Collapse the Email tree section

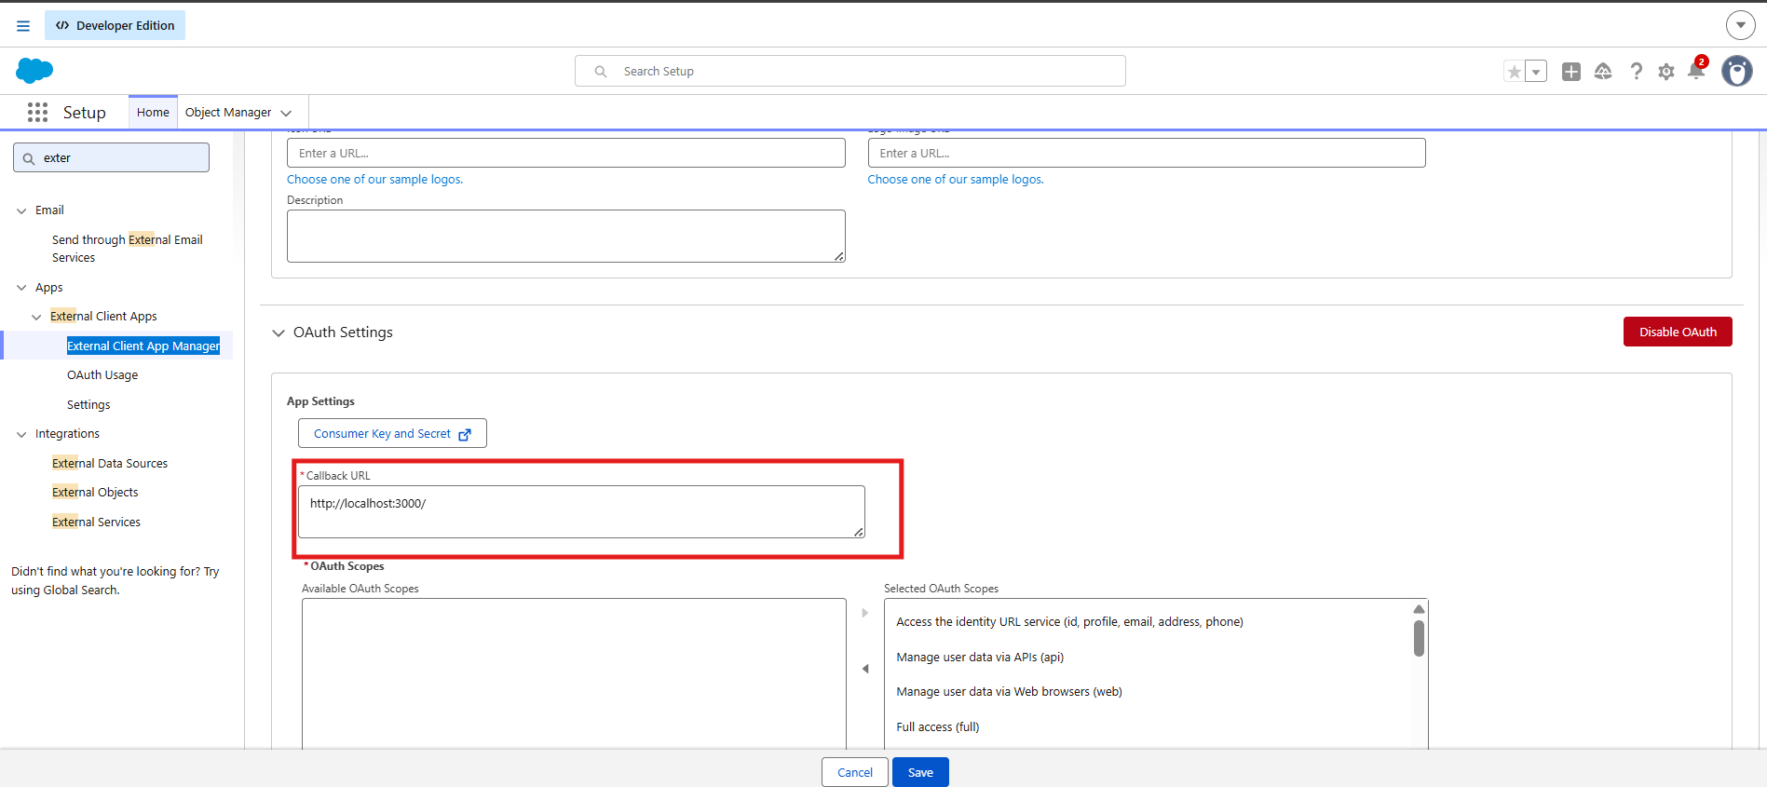pos(21,210)
